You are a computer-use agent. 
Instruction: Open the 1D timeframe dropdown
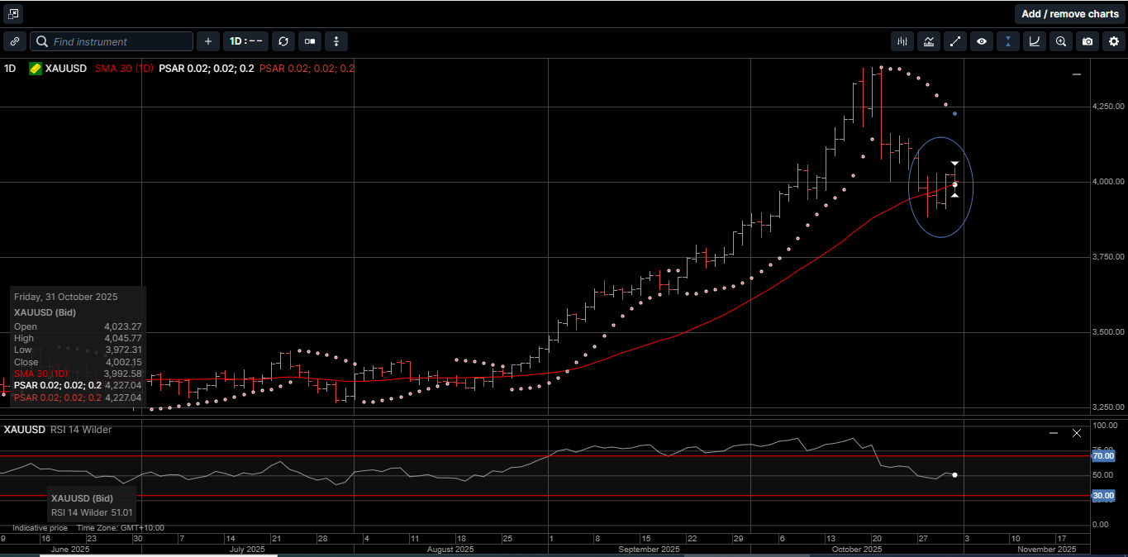(x=245, y=41)
